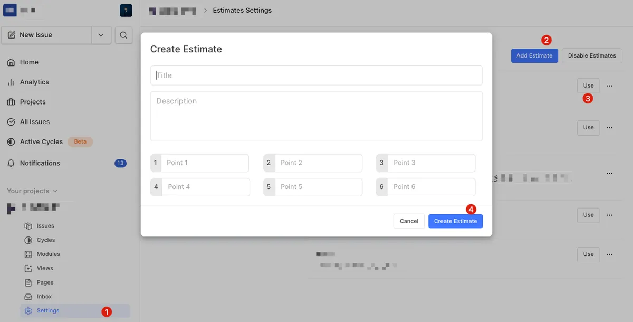
Task: Click the Point 3 input field
Action: tap(431, 163)
